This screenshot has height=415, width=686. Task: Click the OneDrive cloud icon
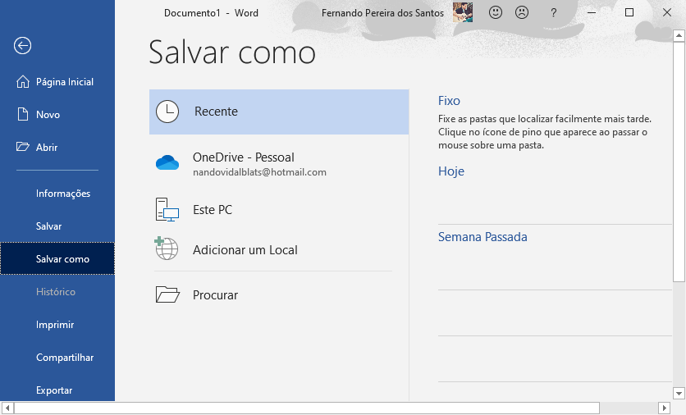167,162
